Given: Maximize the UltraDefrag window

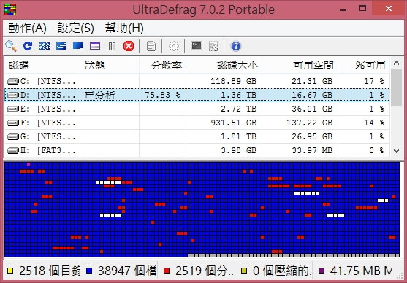Looking at the screenshot, I should tap(362, 9).
